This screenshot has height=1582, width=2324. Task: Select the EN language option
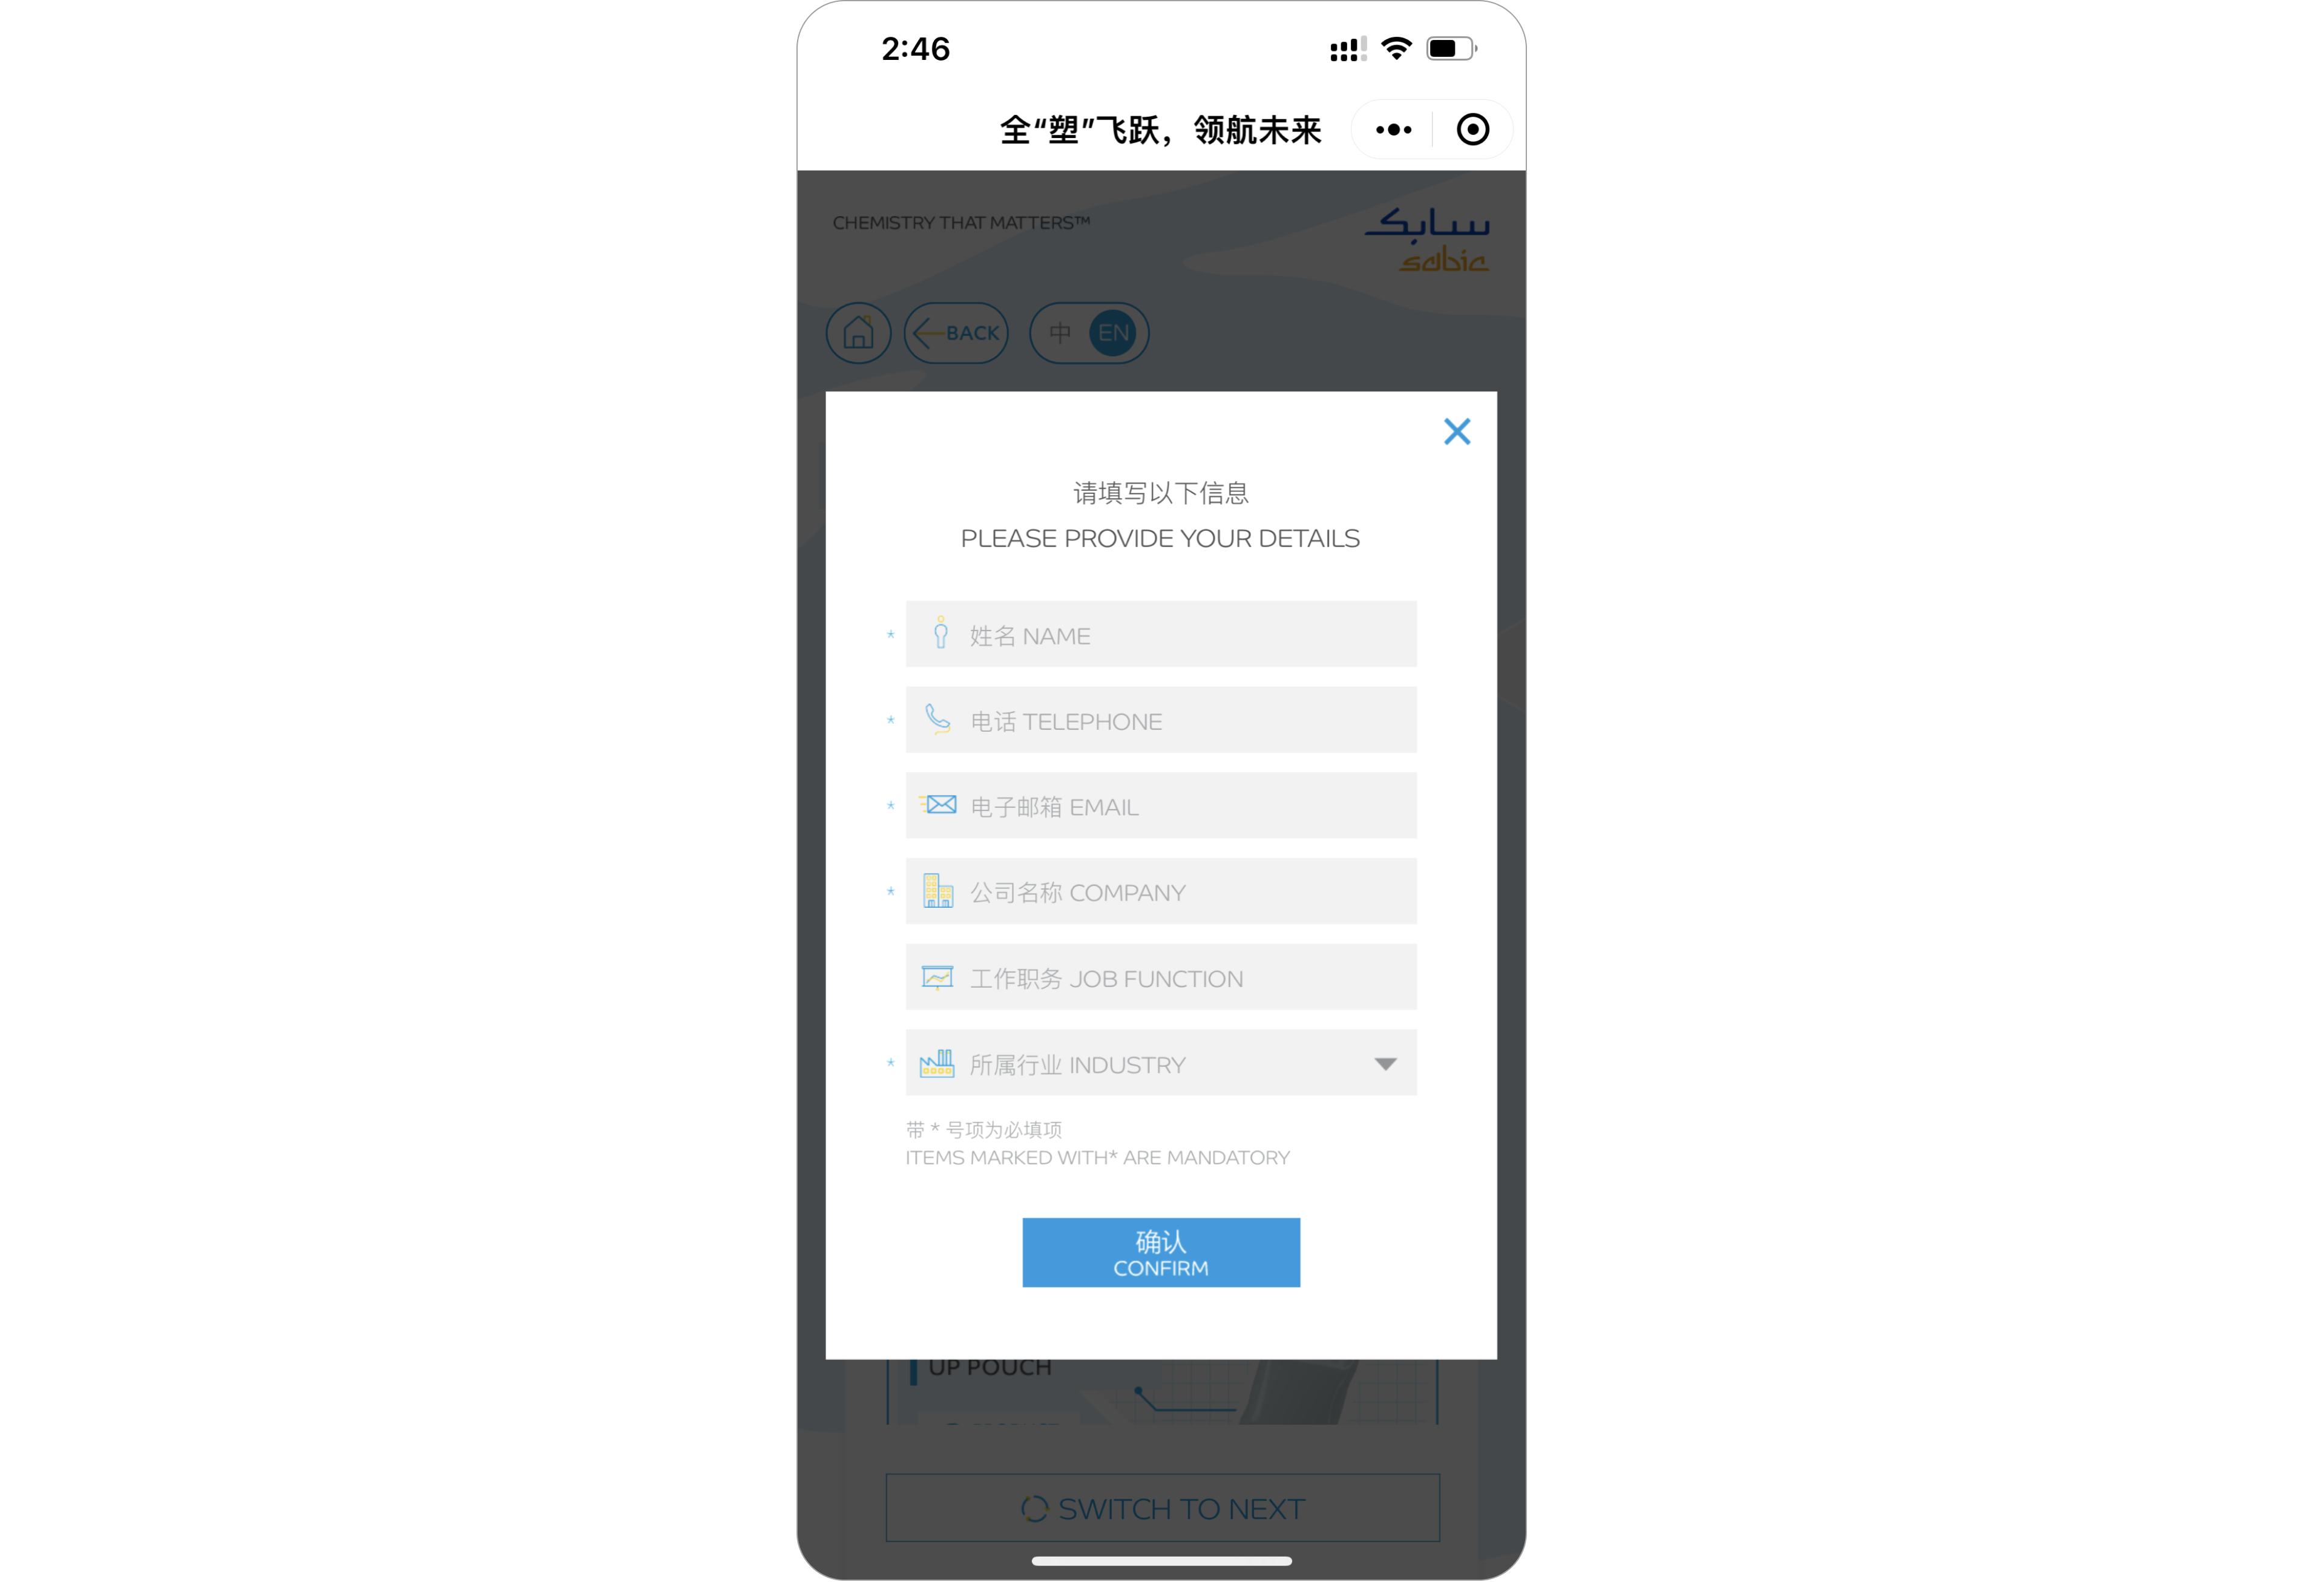coord(1112,332)
